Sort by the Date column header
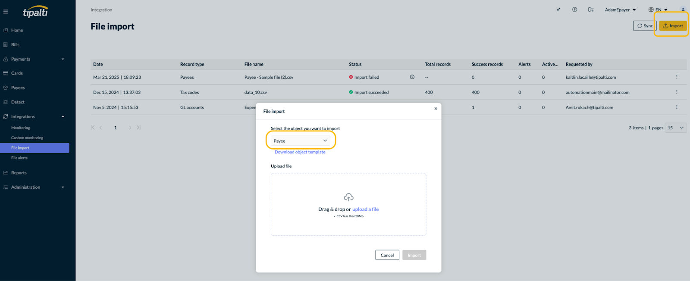This screenshot has height=281, width=690. coord(98,64)
